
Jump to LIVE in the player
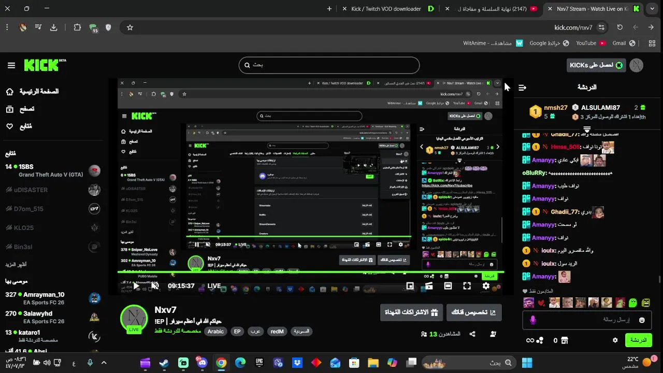pos(214,285)
